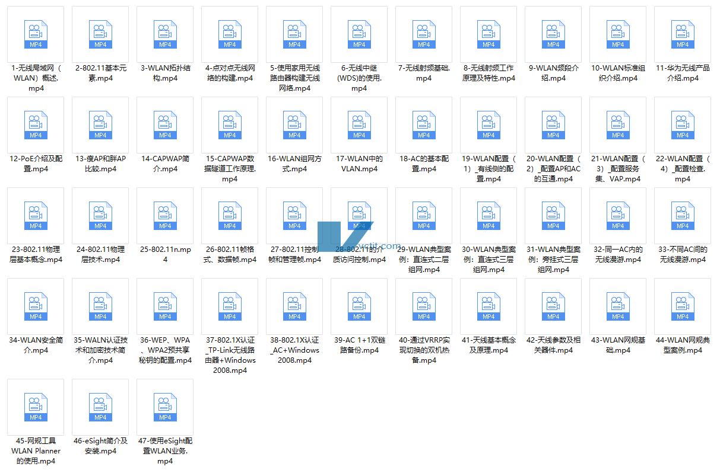The image size is (720, 473).
Task: Click icon for 10-WLAN标准组织介绍
Action: [618, 34]
